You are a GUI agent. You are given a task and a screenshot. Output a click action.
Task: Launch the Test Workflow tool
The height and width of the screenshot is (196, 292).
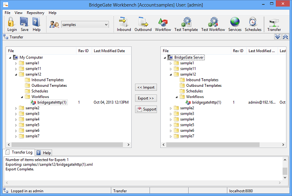(213, 22)
